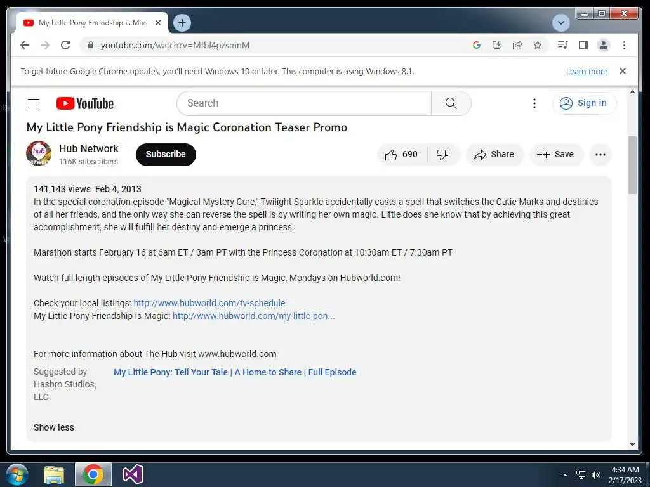This screenshot has width=650, height=487.
Task: Click the magnifier search button
Action: [451, 103]
